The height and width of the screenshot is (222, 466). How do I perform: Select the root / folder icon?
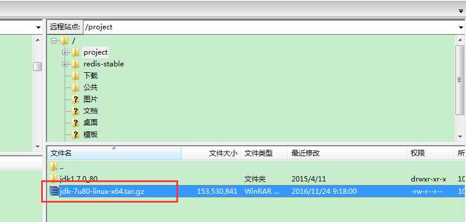click(x=64, y=41)
